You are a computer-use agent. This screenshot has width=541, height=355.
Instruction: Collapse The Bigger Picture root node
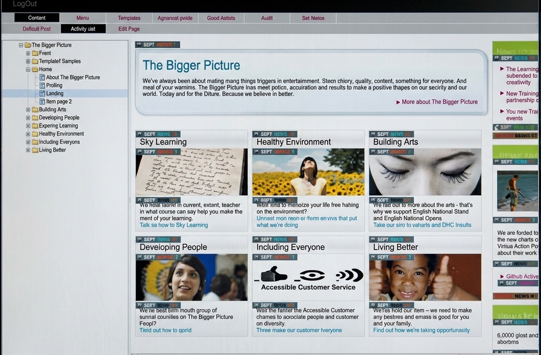pyautogui.click(x=21, y=45)
